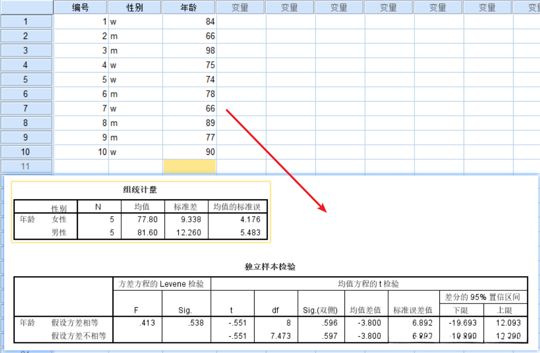Click age cell with value 78

[189, 94]
